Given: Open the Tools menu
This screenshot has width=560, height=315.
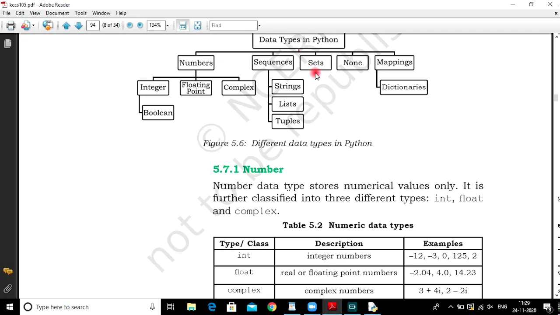Looking at the screenshot, I should pyautogui.click(x=80, y=13).
